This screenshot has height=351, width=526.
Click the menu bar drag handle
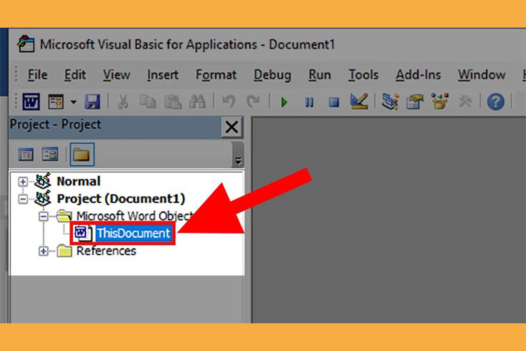point(16,74)
